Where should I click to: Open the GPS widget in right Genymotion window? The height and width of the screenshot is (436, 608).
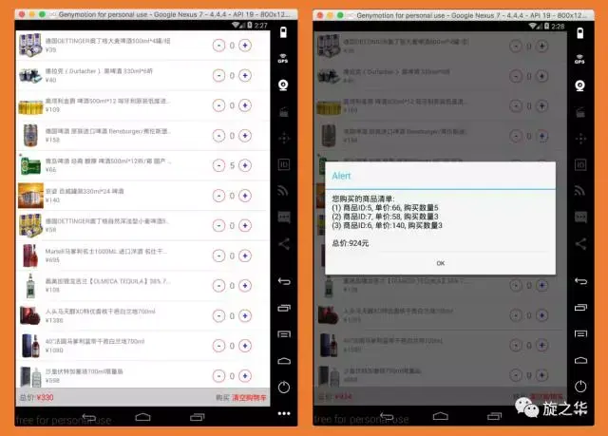[579, 59]
